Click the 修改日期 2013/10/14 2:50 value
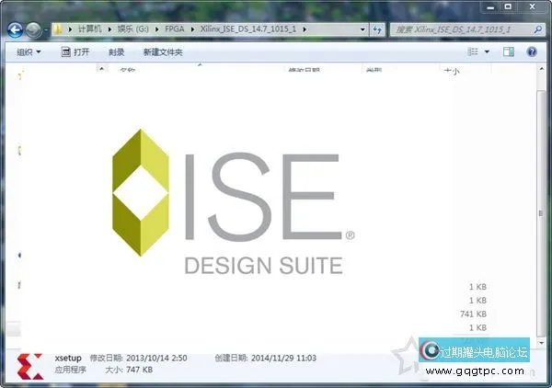Viewport: 552px width, 388px height. [156, 358]
